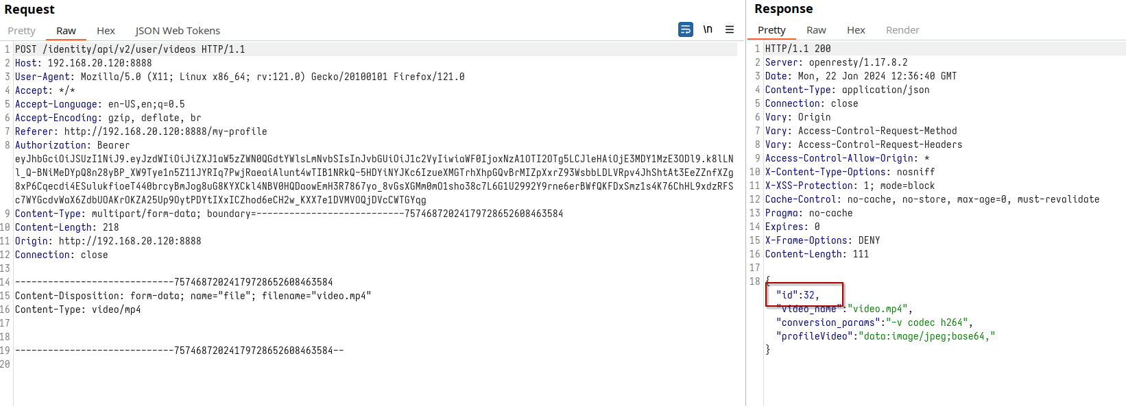Screen dimensions: 1126x406
Task: Click the "conversion_params" key in response JSON
Action: (828, 322)
